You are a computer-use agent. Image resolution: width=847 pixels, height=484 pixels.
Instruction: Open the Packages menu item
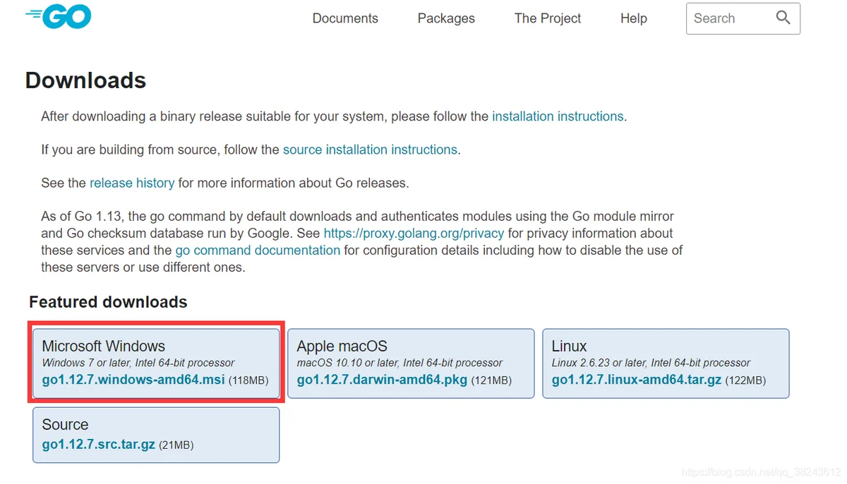(446, 18)
